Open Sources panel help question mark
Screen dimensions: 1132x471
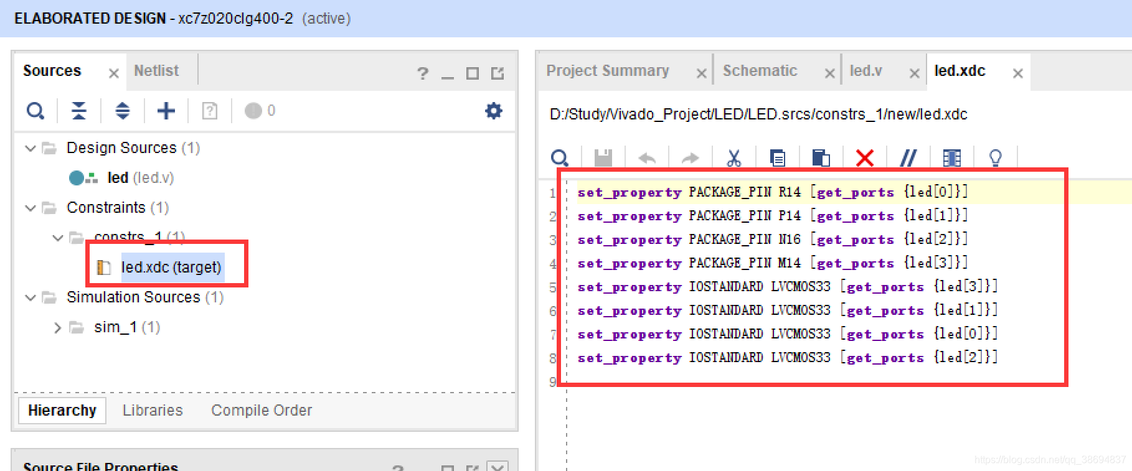pyautogui.click(x=423, y=73)
